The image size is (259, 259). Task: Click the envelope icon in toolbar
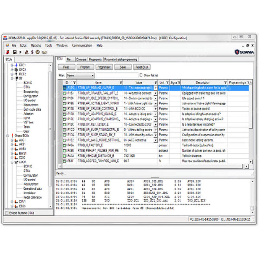[x=44, y=51]
